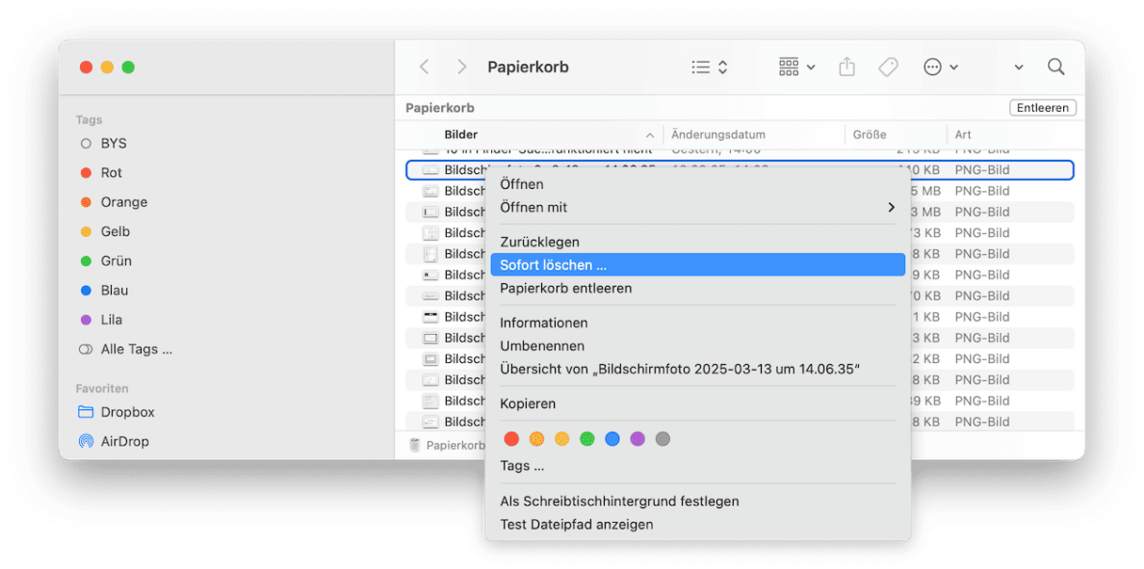Apply red tag color in context menu
This screenshot has width=1144, height=569.
512,438
